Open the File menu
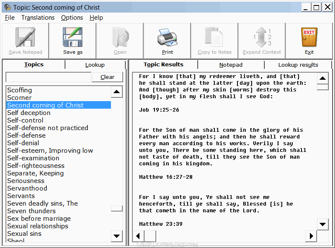This screenshot has height=248, width=335. pyautogui.click(x=10, y=18)
